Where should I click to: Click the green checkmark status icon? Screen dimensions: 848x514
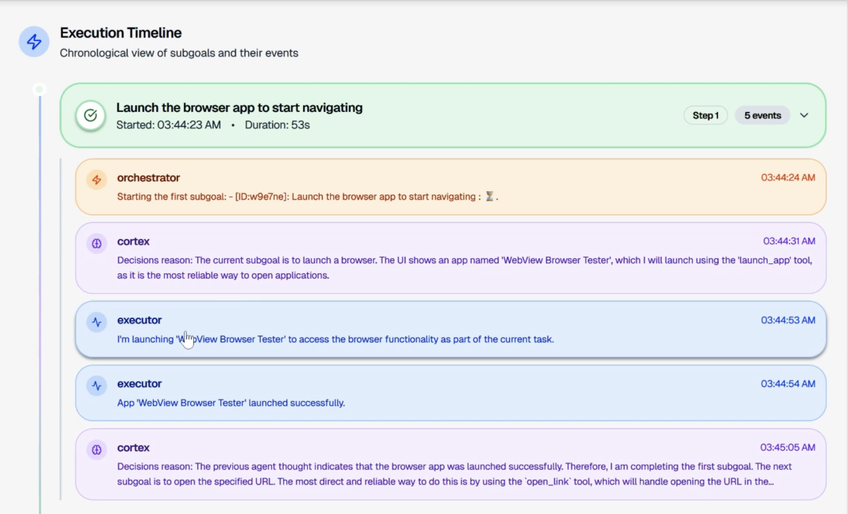coord(90,115)
